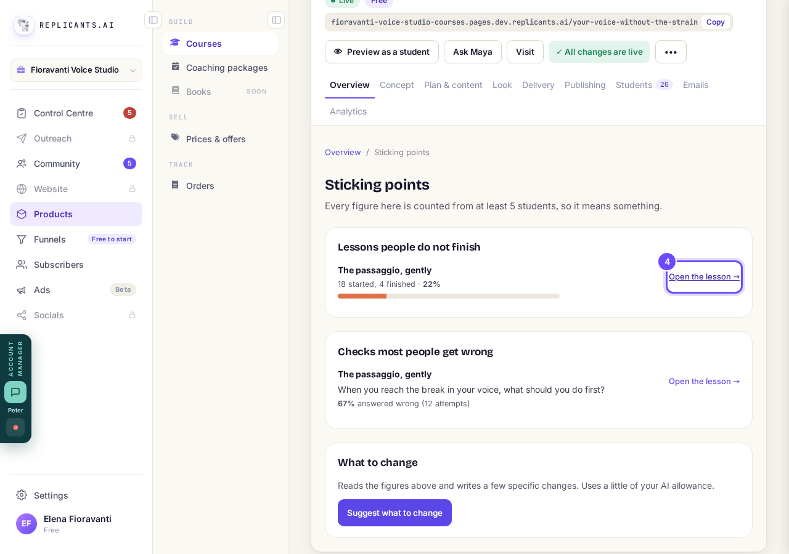Viewport: 789px width, 554px height.
Task: Open the three-dots more options menu
Action: coord(671,52)
